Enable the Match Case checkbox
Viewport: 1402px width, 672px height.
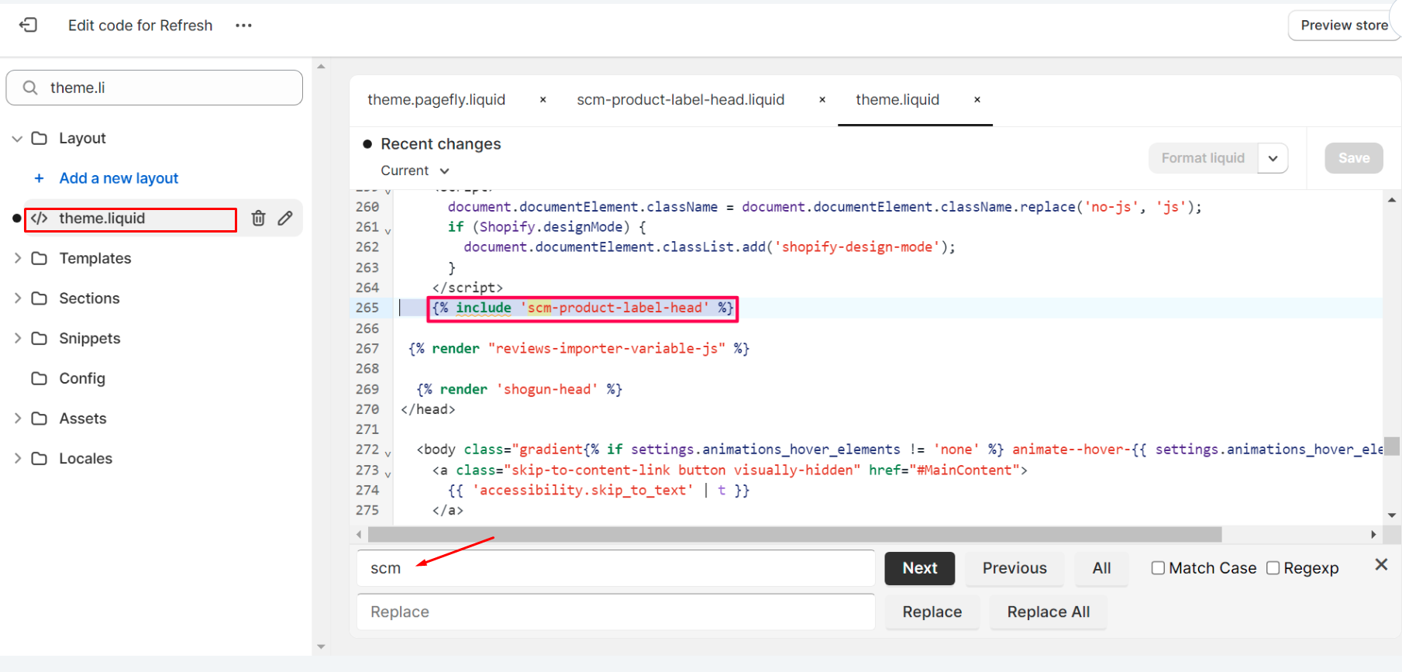(1158, 568)
